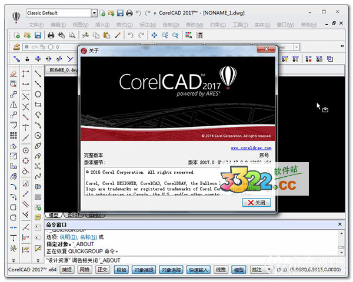Image resolution: width=353 pixels, height=282 pixels.
Task: Open the www.coreldraw.com link
Action: 251,149
